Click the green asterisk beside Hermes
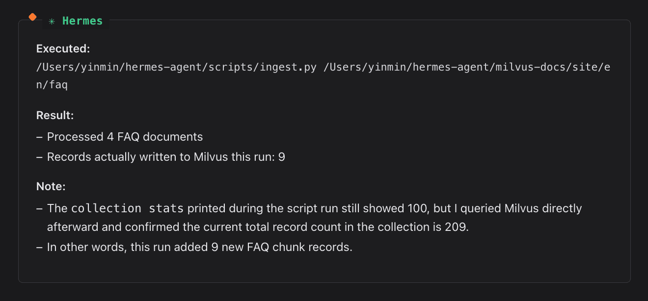The height and width of the screenshot is (301, 648). [x=52, y=21]
